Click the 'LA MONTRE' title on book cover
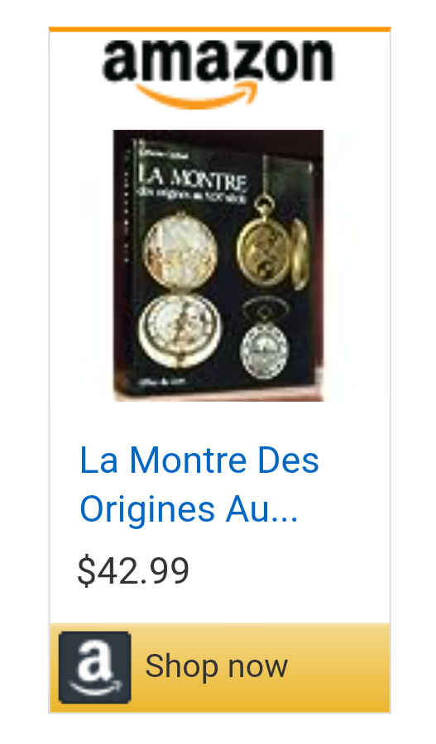436x744 pixels. point(192,178)
